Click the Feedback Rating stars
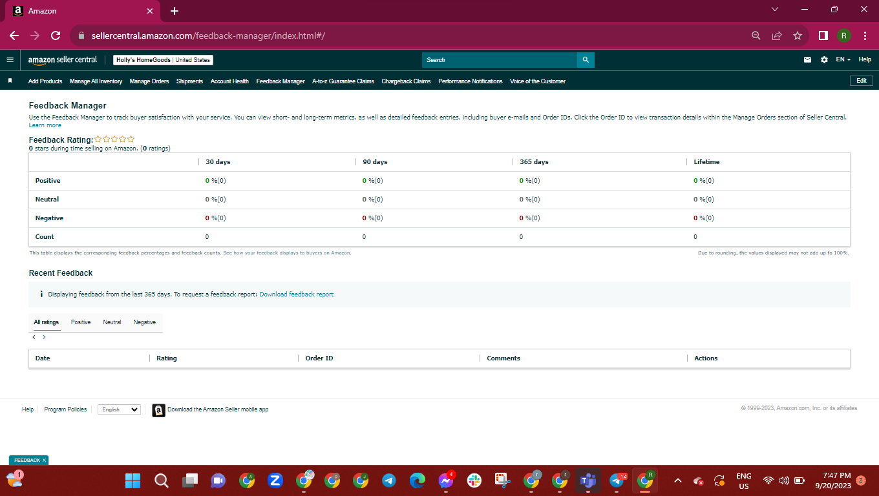Viewport: 879px width, 496px height. click(x=114, y=139)
